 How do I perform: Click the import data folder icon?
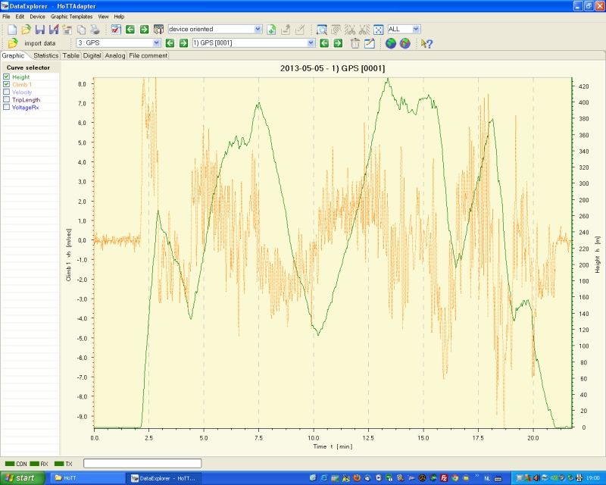coord(13,43)
